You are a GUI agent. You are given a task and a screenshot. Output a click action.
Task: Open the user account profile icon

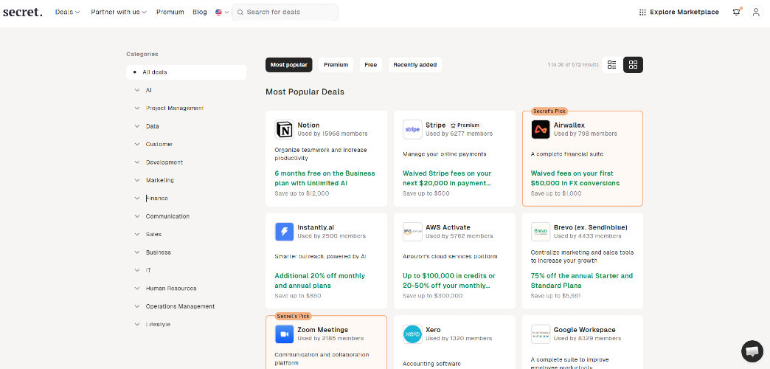(756, 13)
